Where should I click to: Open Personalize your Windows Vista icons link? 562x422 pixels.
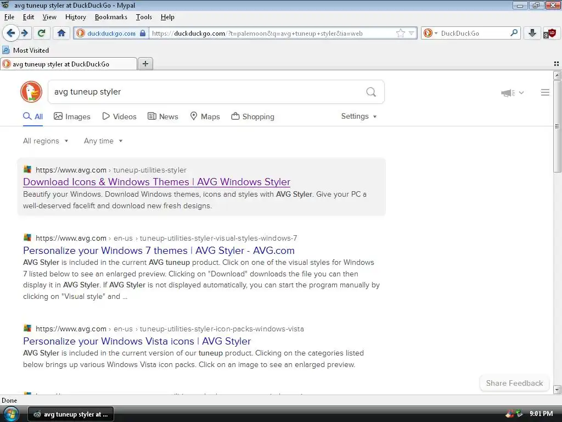pyautogui.click(x=137, y=341)
